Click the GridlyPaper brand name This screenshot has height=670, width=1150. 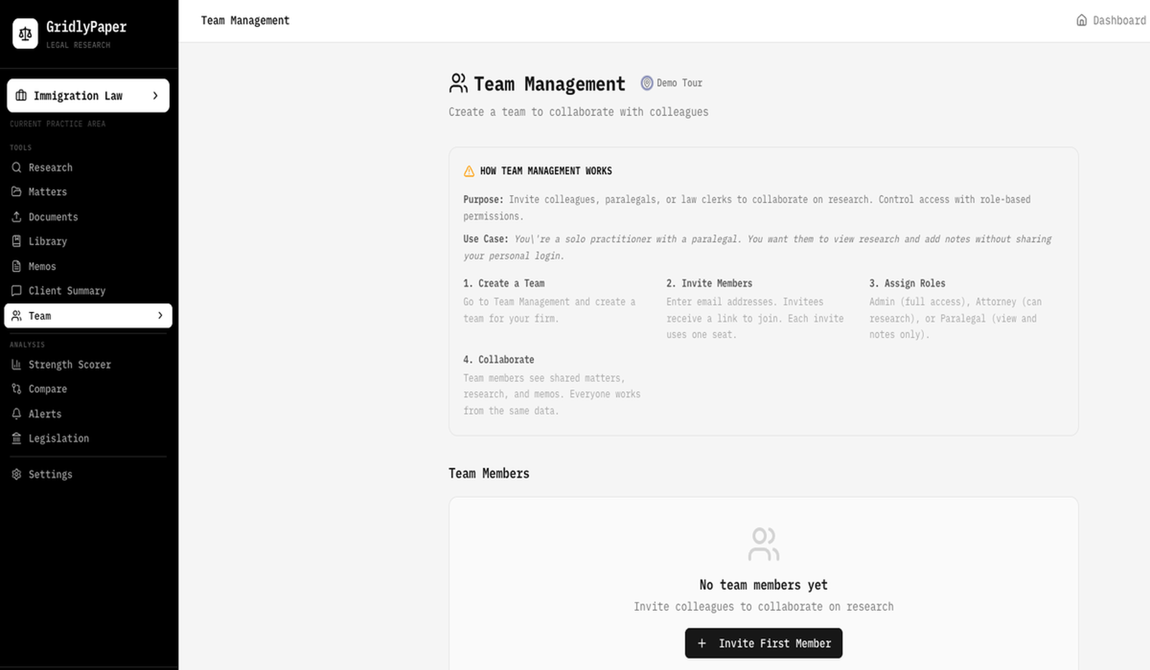click(86, 27)
